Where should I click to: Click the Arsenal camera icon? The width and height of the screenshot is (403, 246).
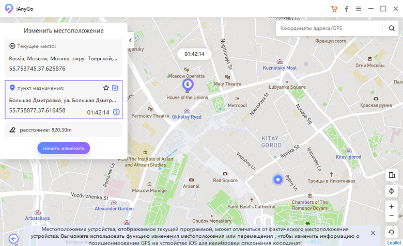pyautogui.click(x=191, y=180)
